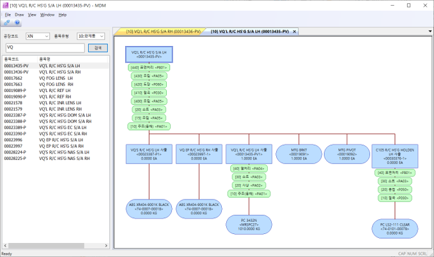Click the link icon in the toolbar
Viewport: 434px width, 257px height.
[7, 23]
